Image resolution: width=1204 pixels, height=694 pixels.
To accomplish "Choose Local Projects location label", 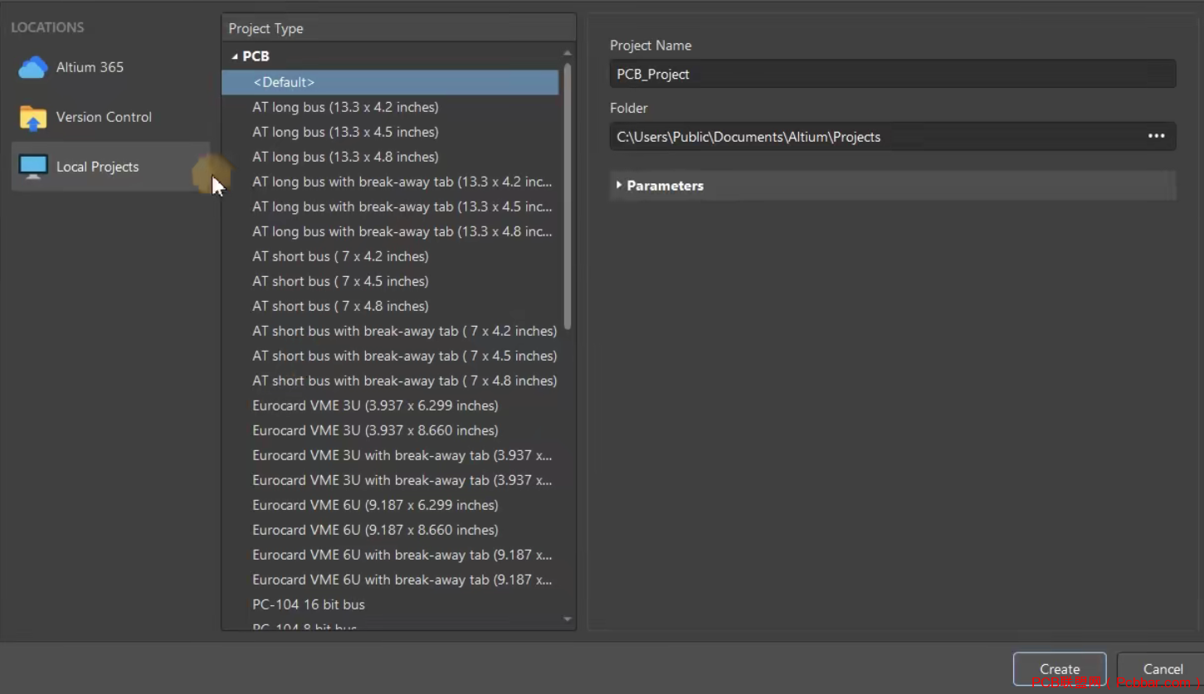I will click(97, 167).
